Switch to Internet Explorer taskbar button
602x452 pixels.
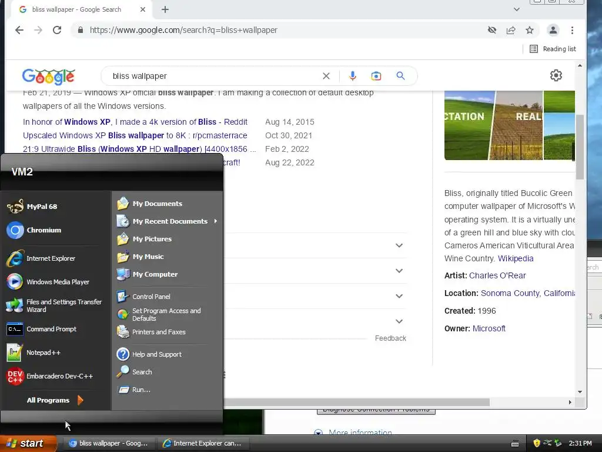pos(202,443)
